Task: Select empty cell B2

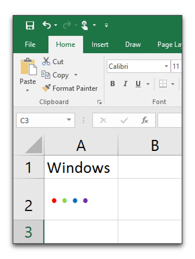Action: (150, 199)
